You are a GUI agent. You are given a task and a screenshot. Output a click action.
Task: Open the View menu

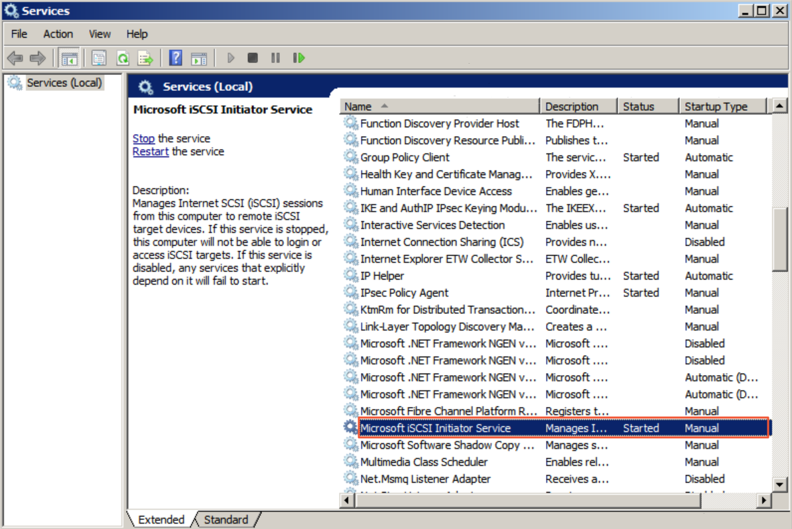pyautogui.click(x=99, y=34)
